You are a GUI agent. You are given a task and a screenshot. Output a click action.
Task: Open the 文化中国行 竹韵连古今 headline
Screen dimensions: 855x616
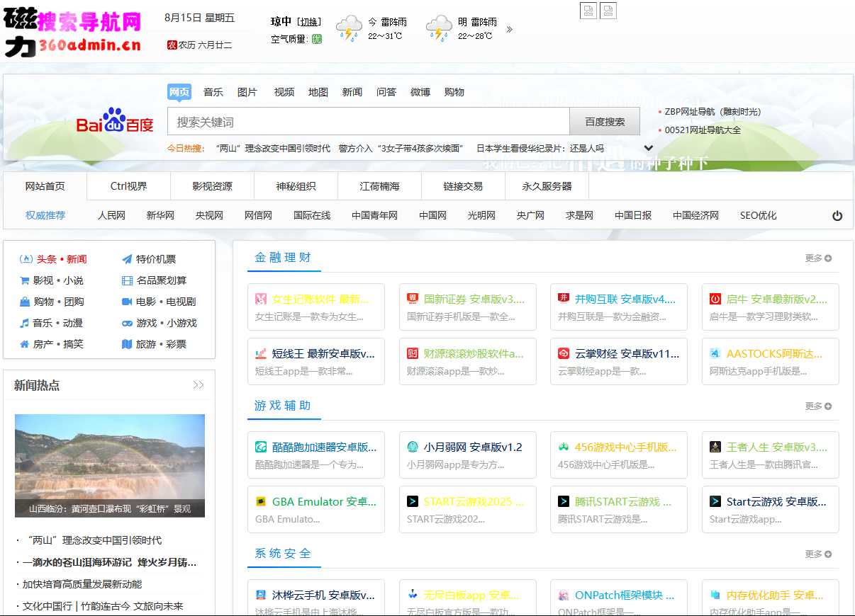tap(103, 606)
